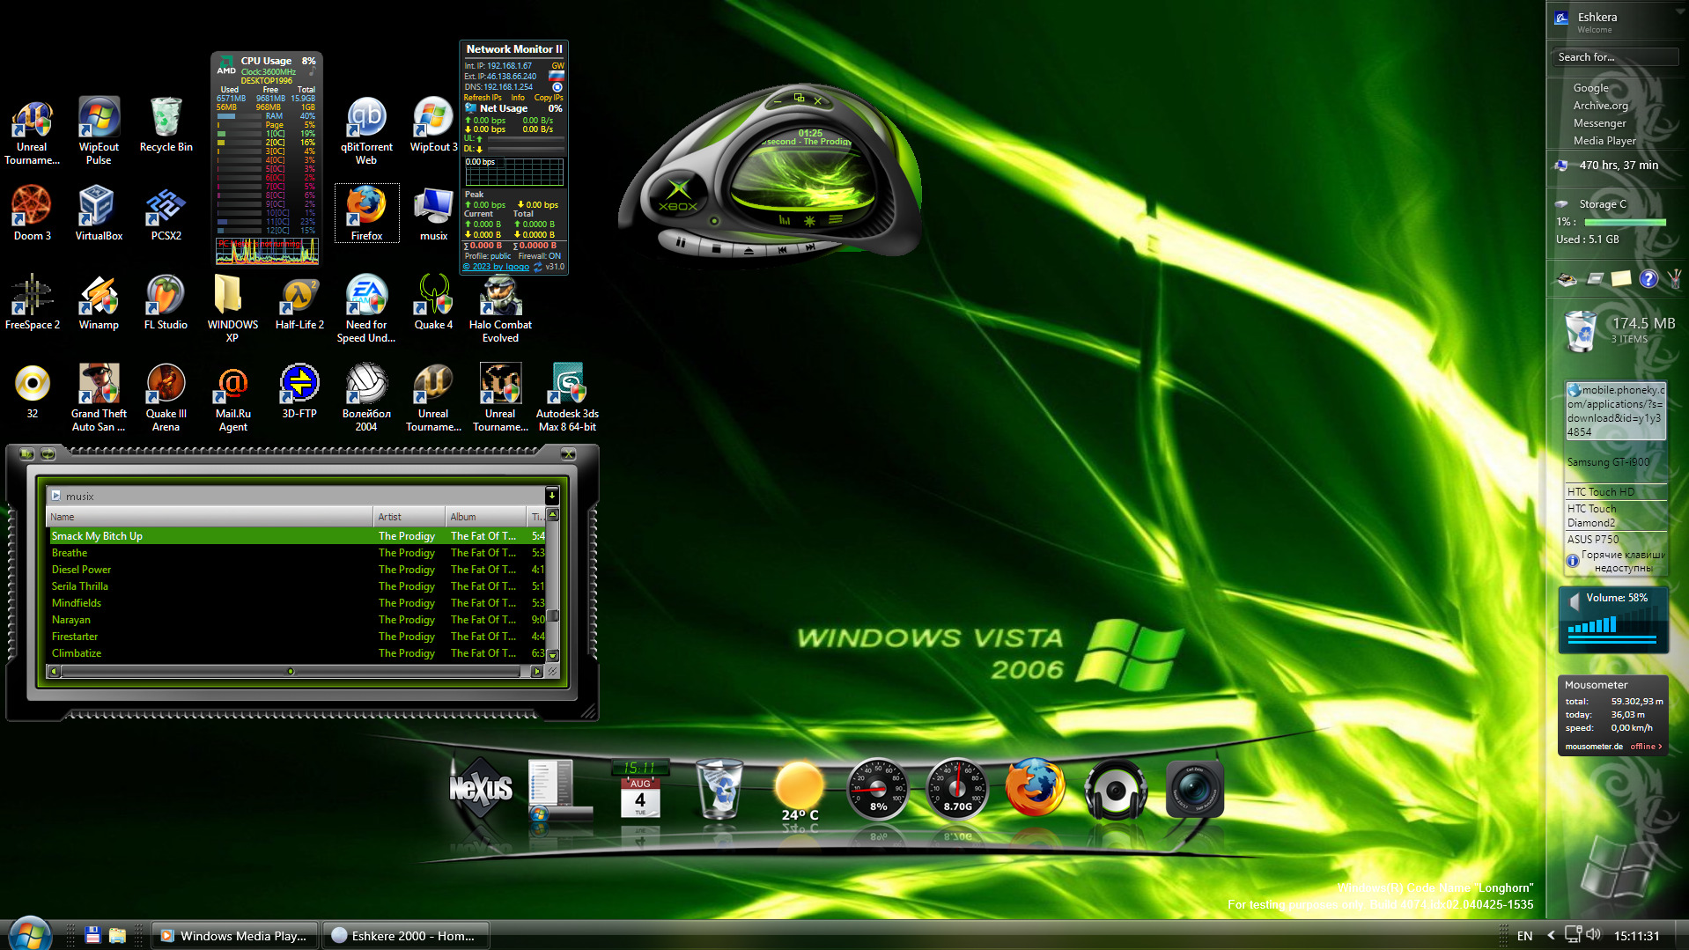Open the FL Studio shortcut
Screen dimensions: 1689x950
(166, 301)
